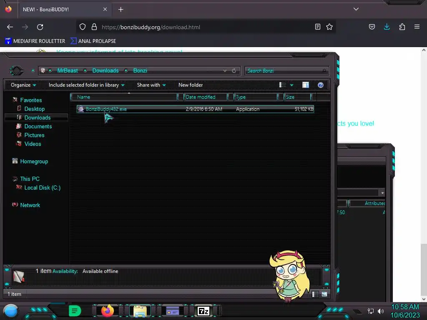Bookmark this page with the star icon
Screen dimensions: 427x320
click(x=329, y=27)
